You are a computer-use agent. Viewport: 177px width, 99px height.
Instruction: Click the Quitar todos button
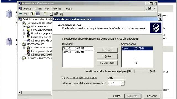point(107,63)
